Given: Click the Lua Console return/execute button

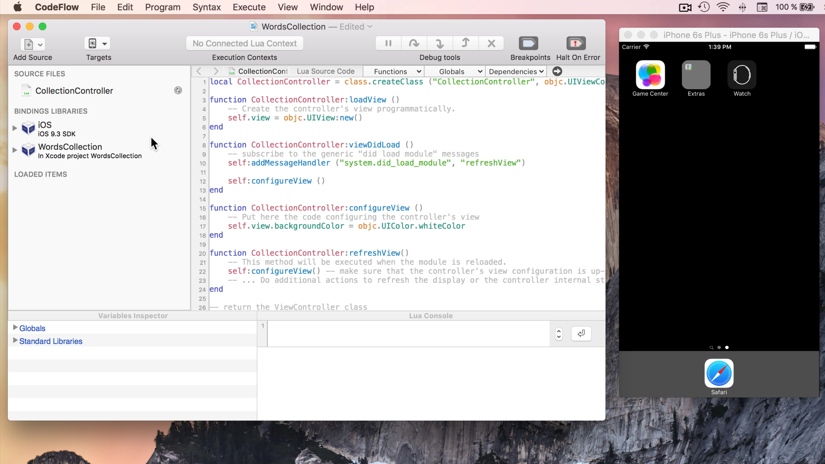Looking at the screenshot, I should pos(581,333).
